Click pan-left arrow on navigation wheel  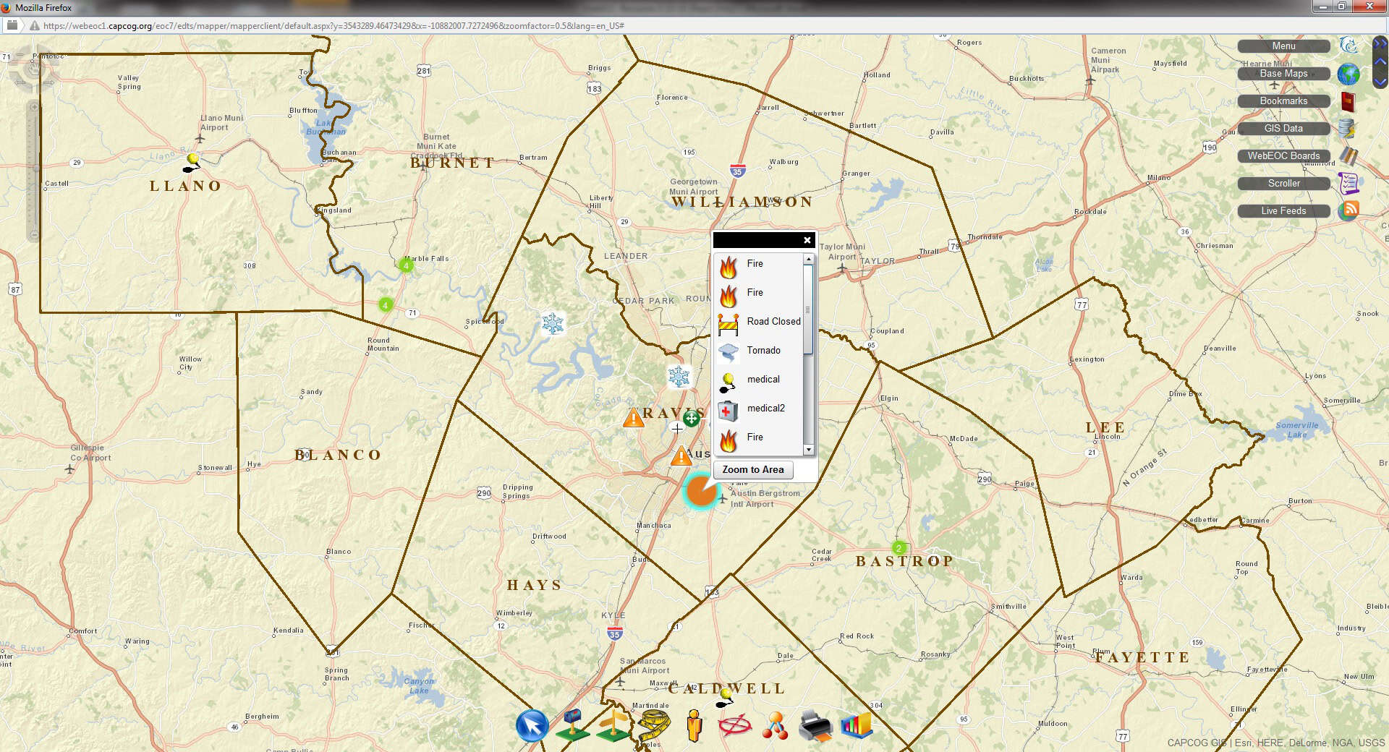[x=20, y=82]
